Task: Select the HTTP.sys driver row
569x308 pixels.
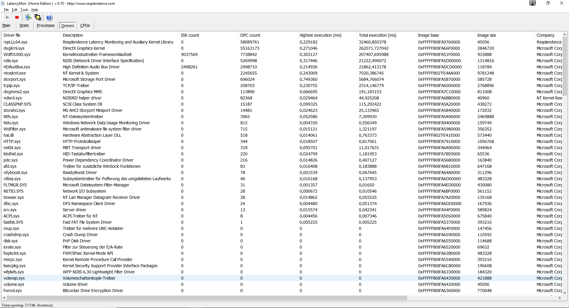Action: point(282,141)
